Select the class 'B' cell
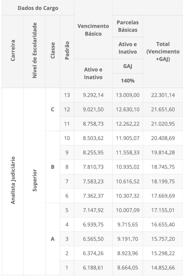The width and height of the screenshot is (183, 276). 53,167
